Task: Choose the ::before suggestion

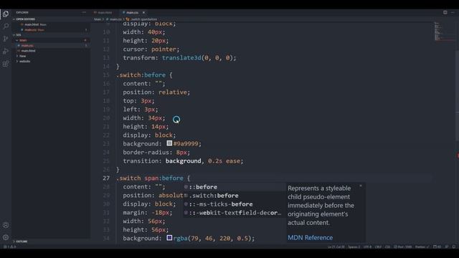Action: coord(235,187)
